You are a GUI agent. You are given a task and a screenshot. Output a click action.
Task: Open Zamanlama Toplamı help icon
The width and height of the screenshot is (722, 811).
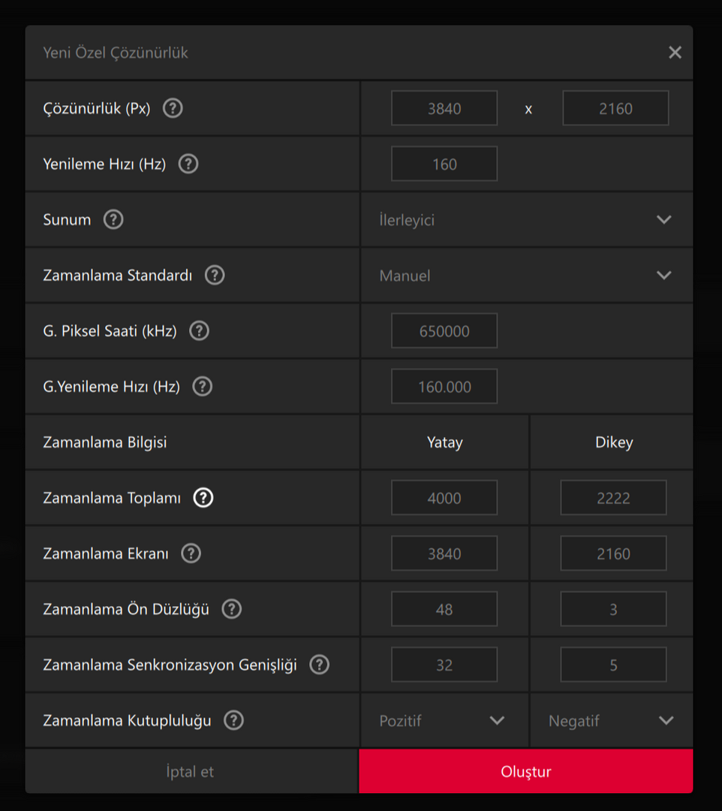[x=203, y=497]
